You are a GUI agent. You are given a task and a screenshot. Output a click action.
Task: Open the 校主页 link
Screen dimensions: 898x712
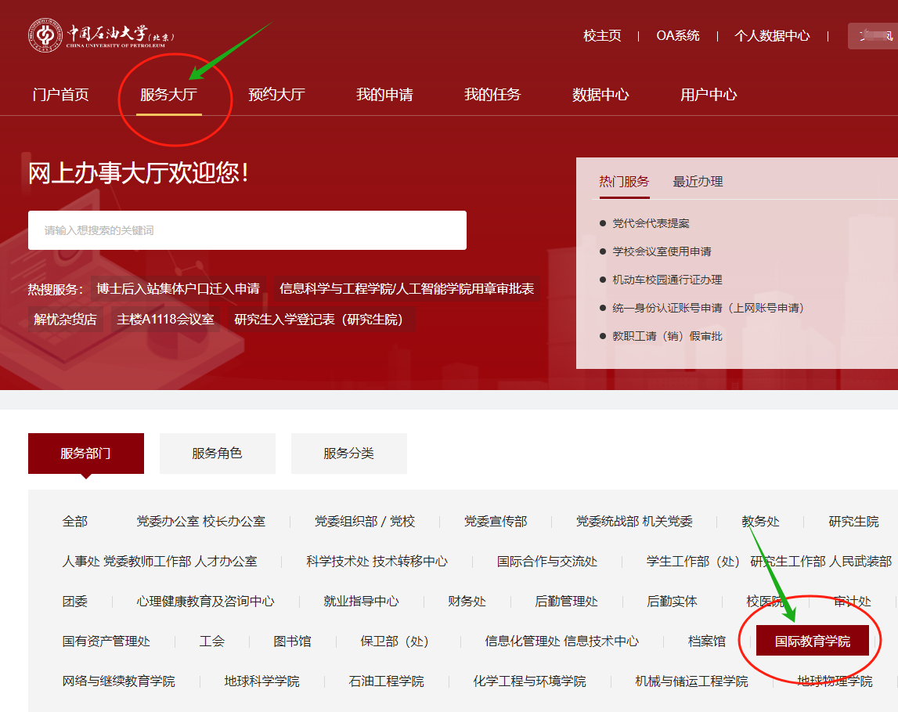pos(601,35)
